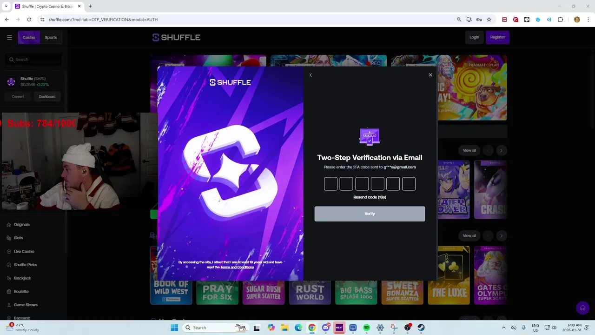Viewport: 595px width, 335px height.
Task: Switch to the Sports tab
Action: tap(51, 37)
